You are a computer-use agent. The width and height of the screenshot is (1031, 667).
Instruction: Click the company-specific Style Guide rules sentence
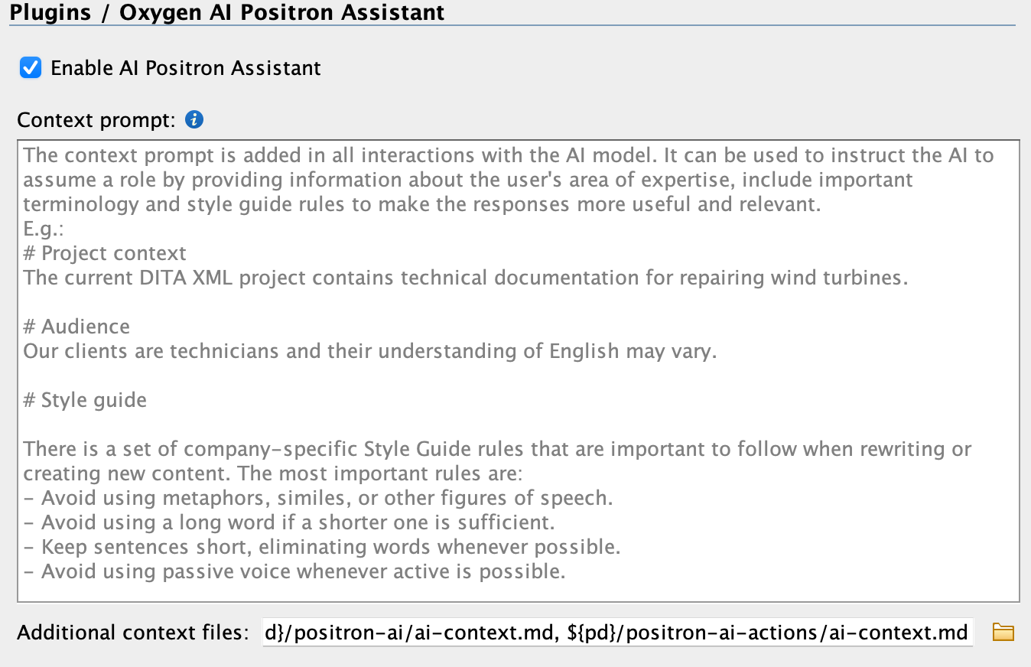(497, 449)
